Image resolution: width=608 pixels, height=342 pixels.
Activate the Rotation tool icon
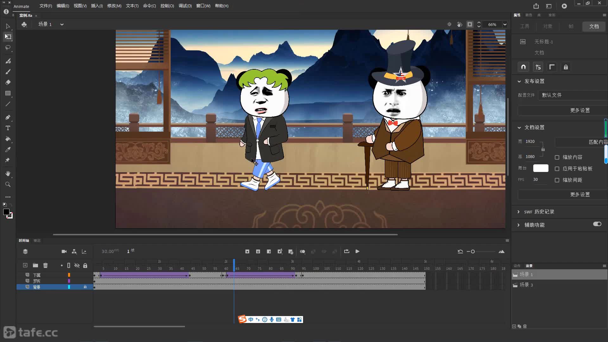click(459, 24)
